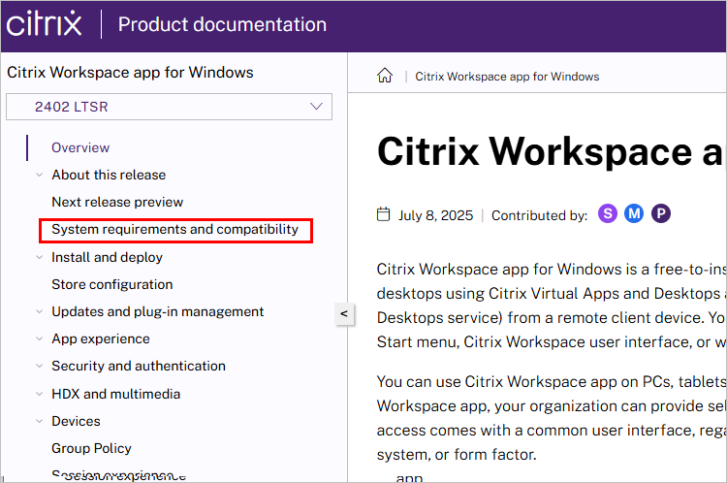This screenshot has height=483, width=727.
Task: Open Updates and plug-in management
Action: pyautogui.click(x=158, y=311)
